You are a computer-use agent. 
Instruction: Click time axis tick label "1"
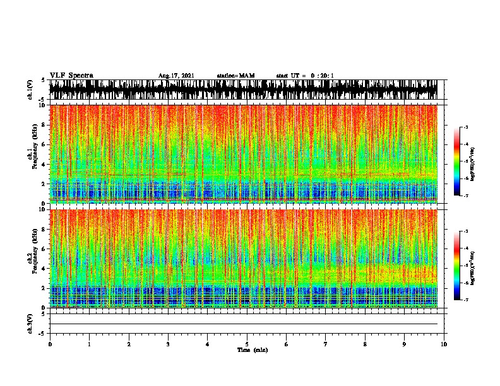89,344
